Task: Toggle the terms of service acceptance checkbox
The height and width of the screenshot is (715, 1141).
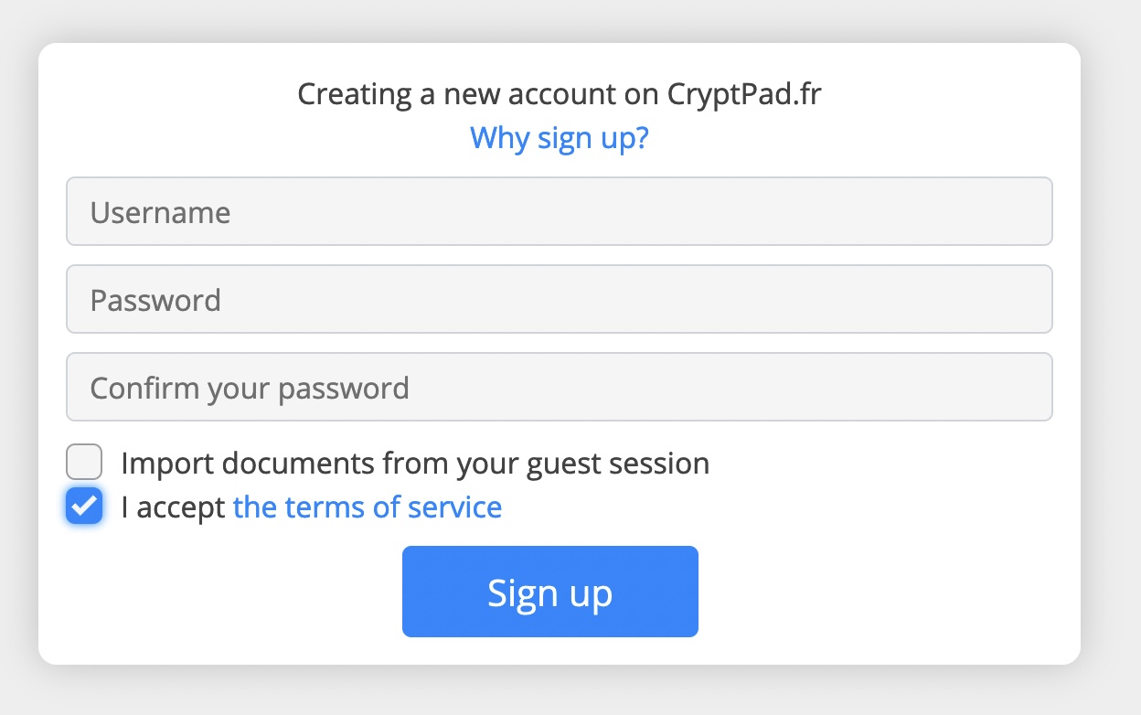Action: pyautogui.click(x=83, y=506)
